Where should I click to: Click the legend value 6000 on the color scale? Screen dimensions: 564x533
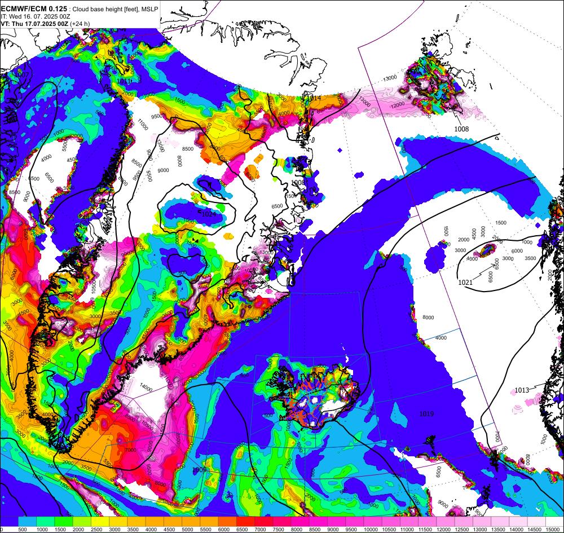[x=223, y=530]
